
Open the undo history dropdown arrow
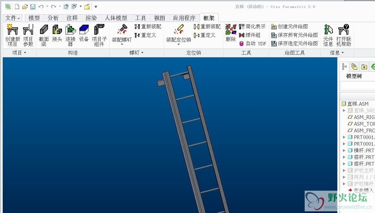(47, 7)
